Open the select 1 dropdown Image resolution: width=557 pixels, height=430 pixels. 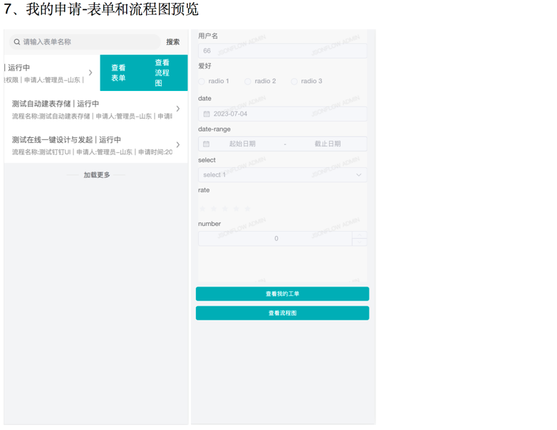click(x=282, y=175)
